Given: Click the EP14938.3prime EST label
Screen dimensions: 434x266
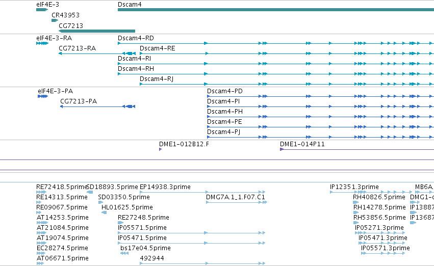Looking at the screenshot, I should point(165,187).
